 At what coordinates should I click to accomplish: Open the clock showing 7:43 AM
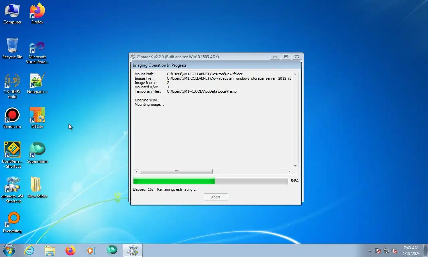[411, 251]
